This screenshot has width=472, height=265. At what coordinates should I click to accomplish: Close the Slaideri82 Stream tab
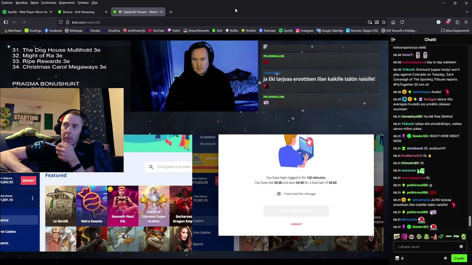(x=162, y=12)
